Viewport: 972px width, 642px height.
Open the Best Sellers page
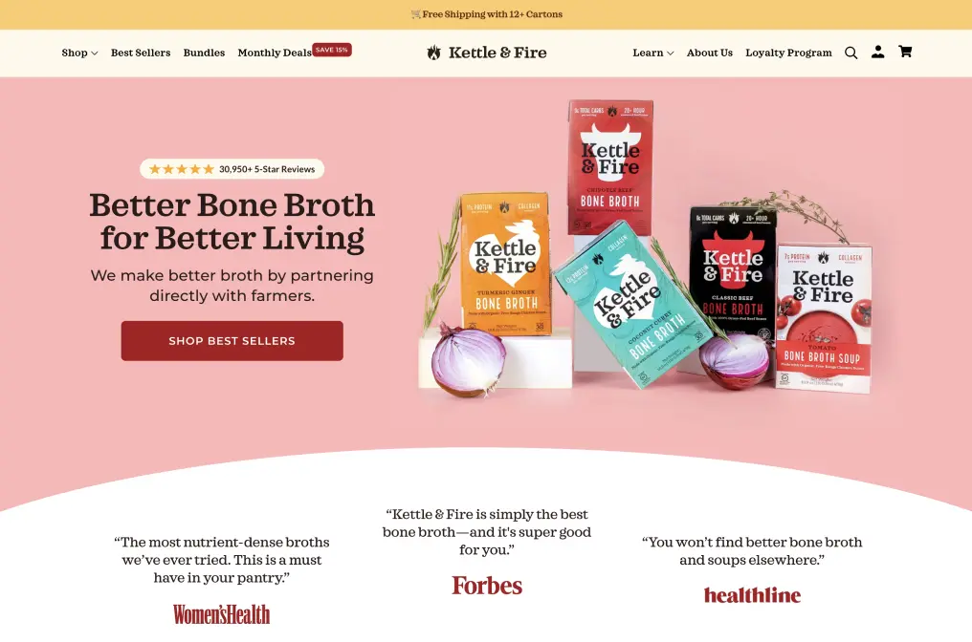click(x=141, y=53)
